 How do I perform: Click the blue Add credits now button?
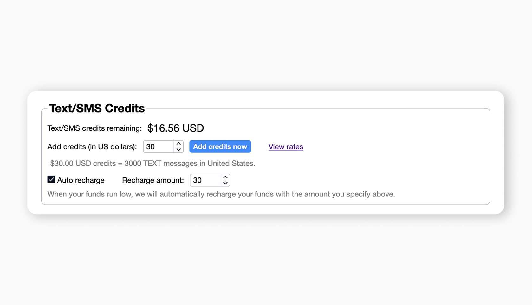point(220,146)
